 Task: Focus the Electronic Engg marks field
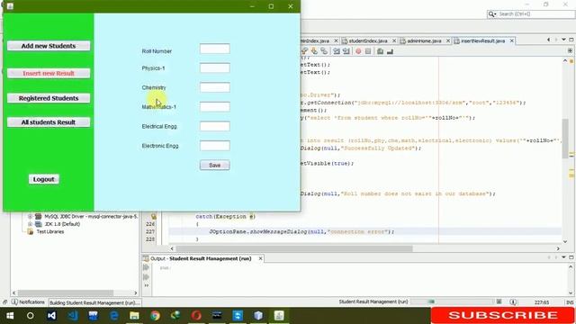coord(215,146)
